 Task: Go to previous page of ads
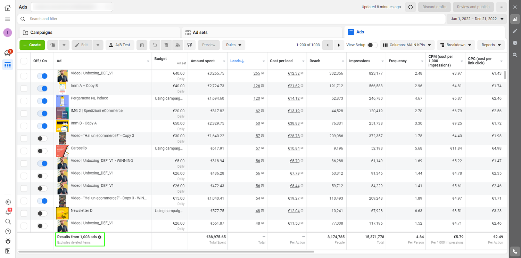(x=328, y=45)
